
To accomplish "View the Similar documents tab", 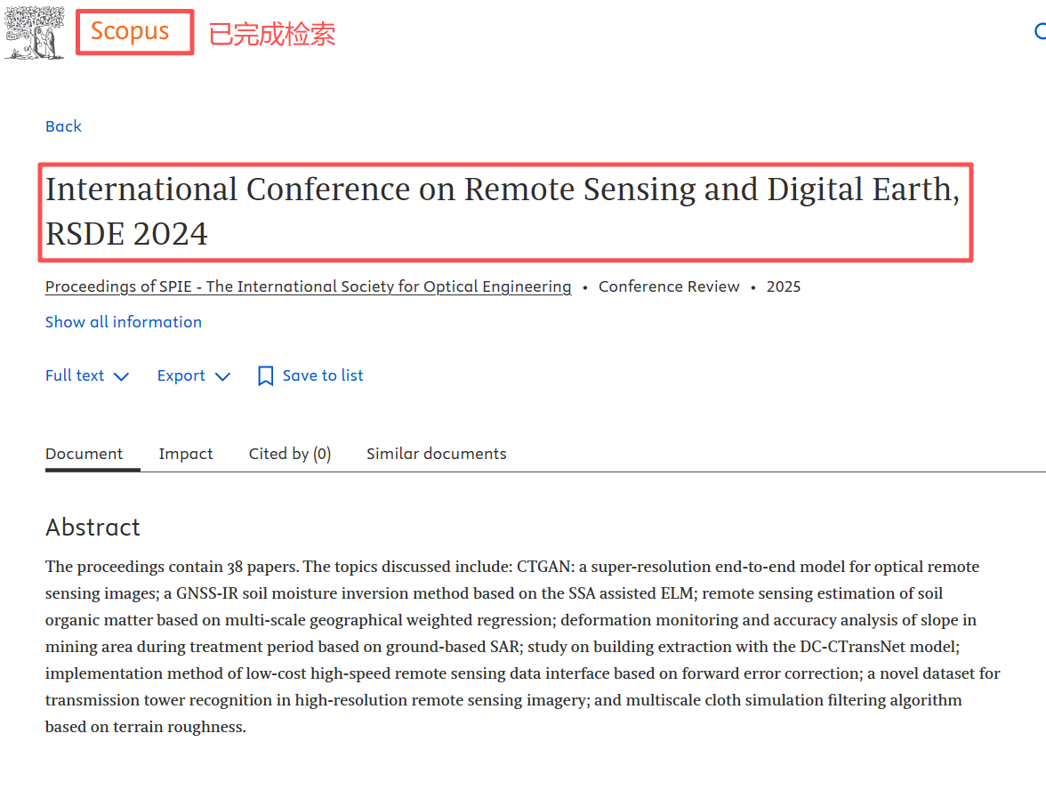I will click(x=437, y=454).
